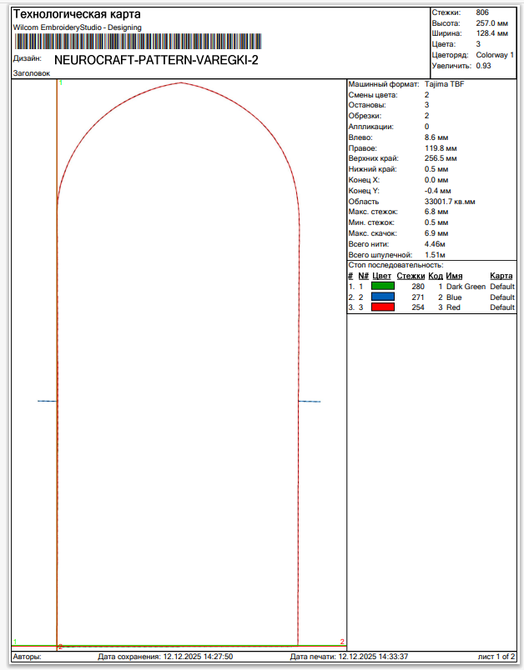Click the Технологическая карта title
524x670 pixels.
[77, 15]
